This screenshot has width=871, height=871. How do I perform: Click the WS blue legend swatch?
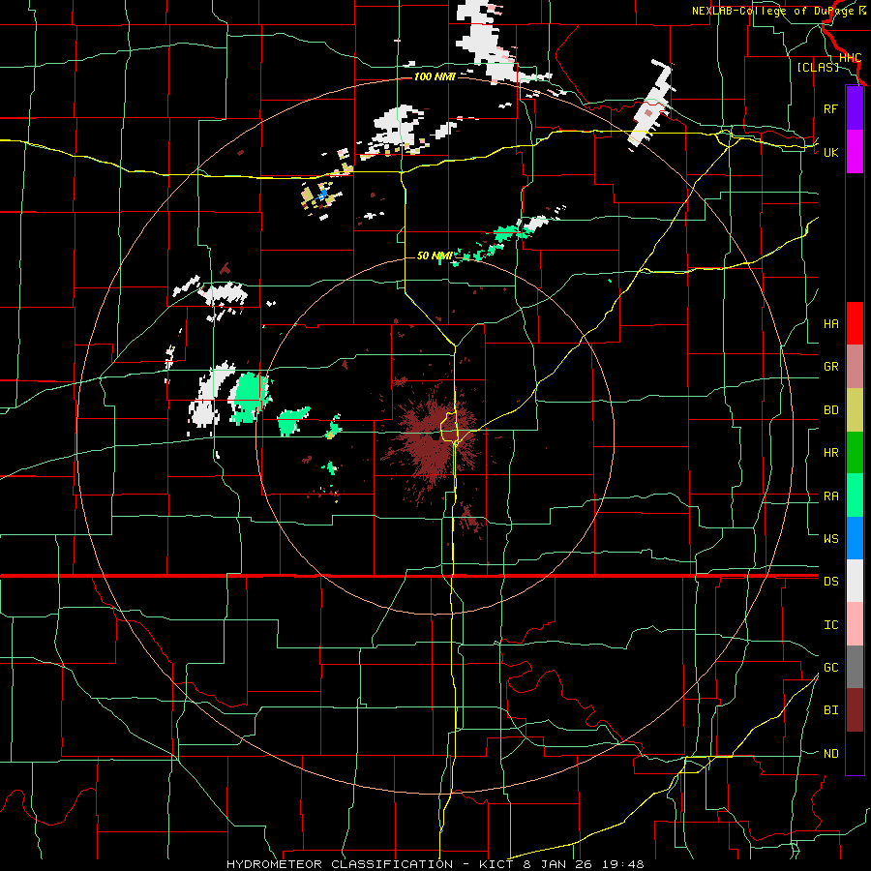pos(855,538)
